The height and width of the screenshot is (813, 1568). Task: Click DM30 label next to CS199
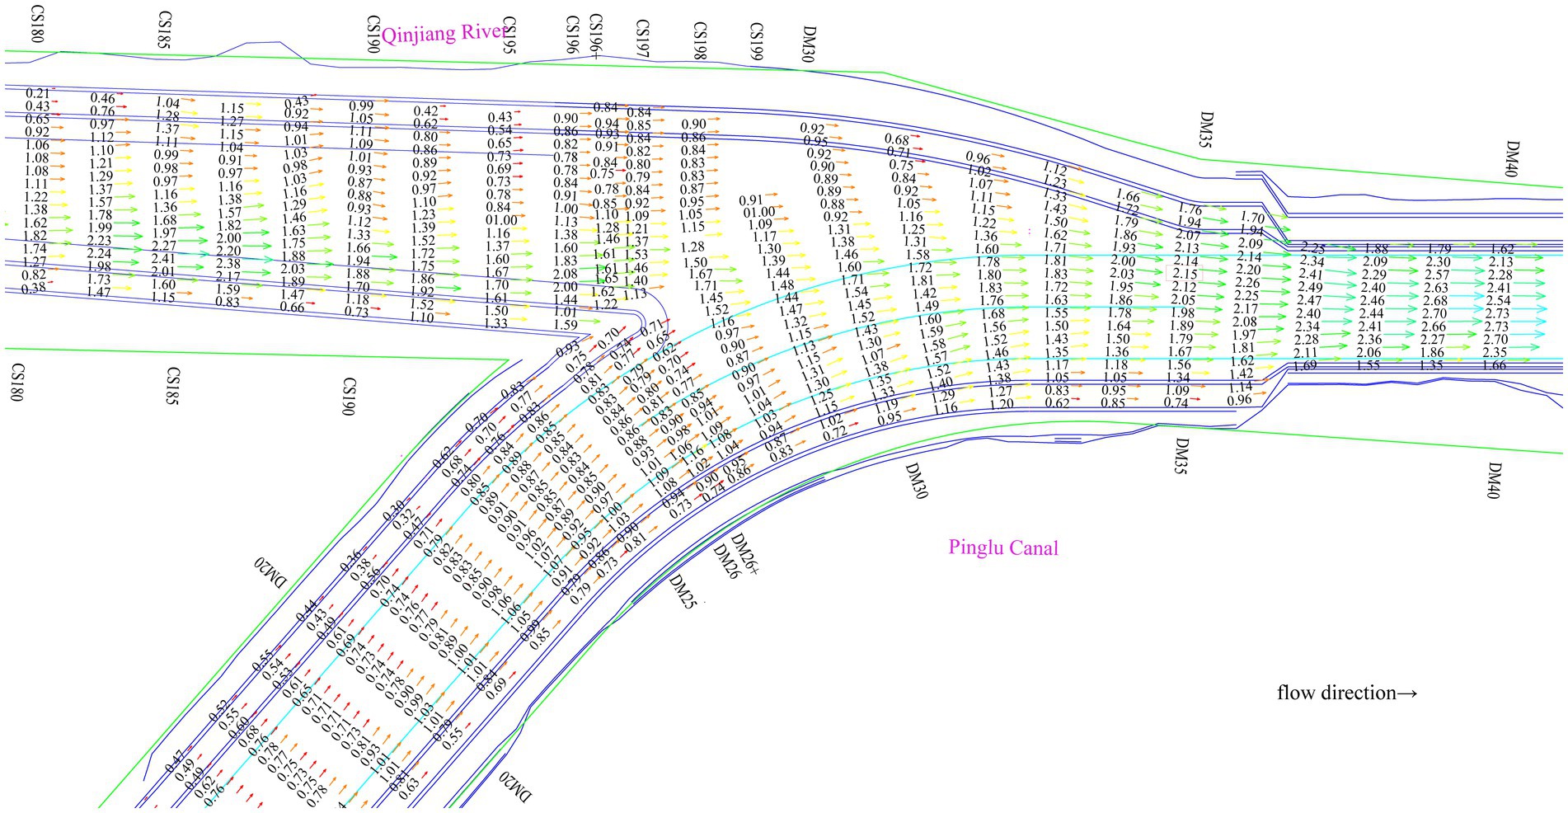808,44
